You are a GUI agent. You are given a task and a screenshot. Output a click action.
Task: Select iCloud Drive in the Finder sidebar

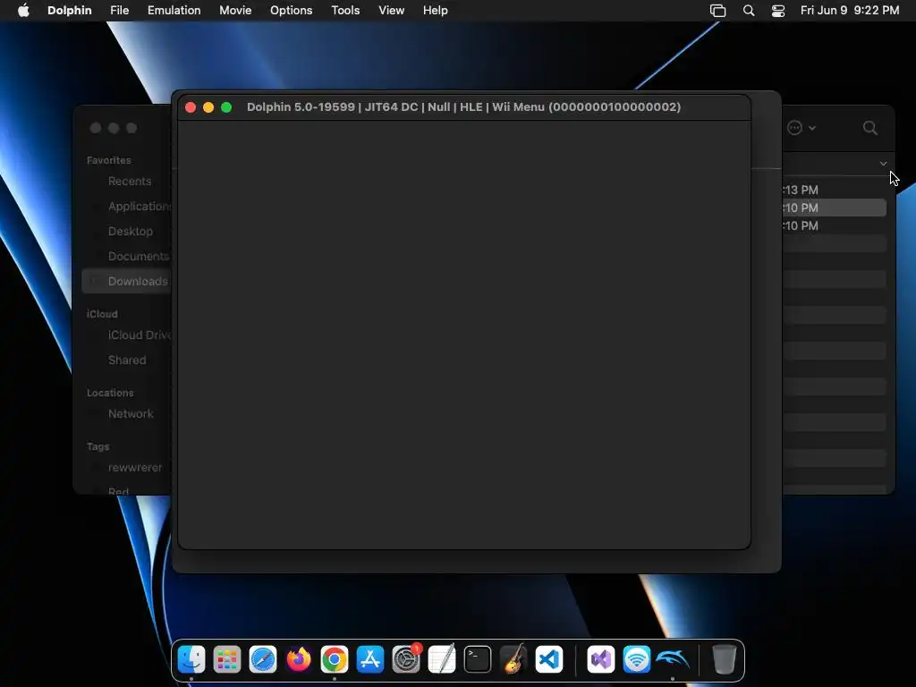139,335
